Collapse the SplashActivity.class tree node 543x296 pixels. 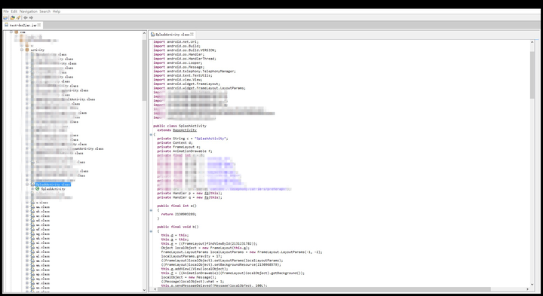click(27, 185)
